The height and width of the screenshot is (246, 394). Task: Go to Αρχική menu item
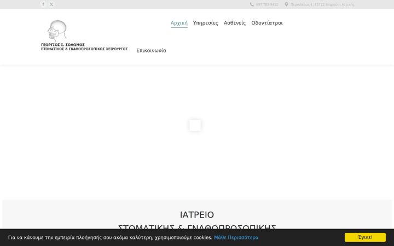[179, 23]
